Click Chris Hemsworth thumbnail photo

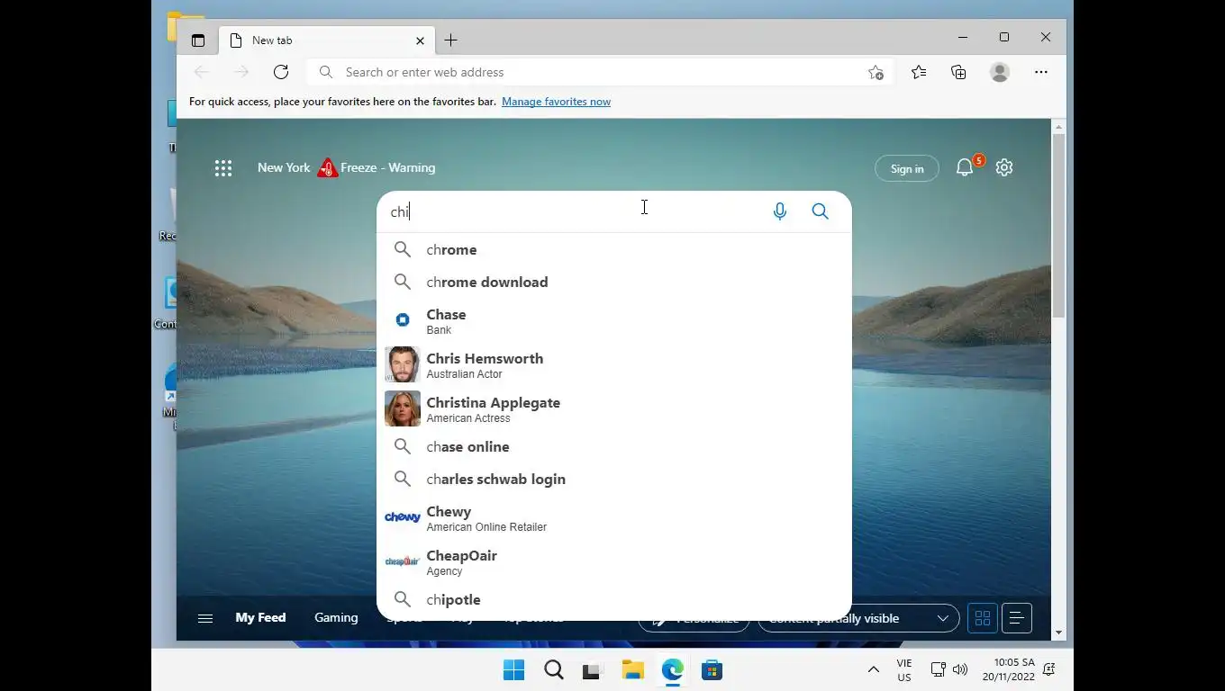click(x=403, y=364)
